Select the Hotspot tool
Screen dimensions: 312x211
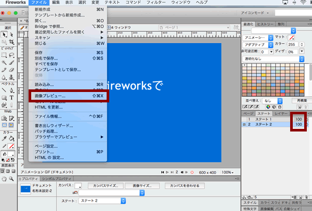coord(4,118)
